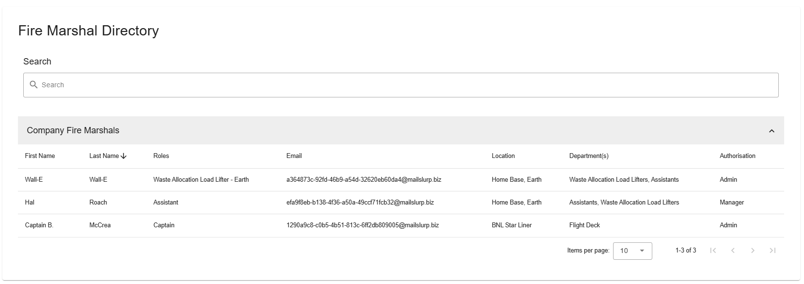Screen dimensions: 804x284
Task: Select the BNL Star Liner location cell
Action: [511, 225]
